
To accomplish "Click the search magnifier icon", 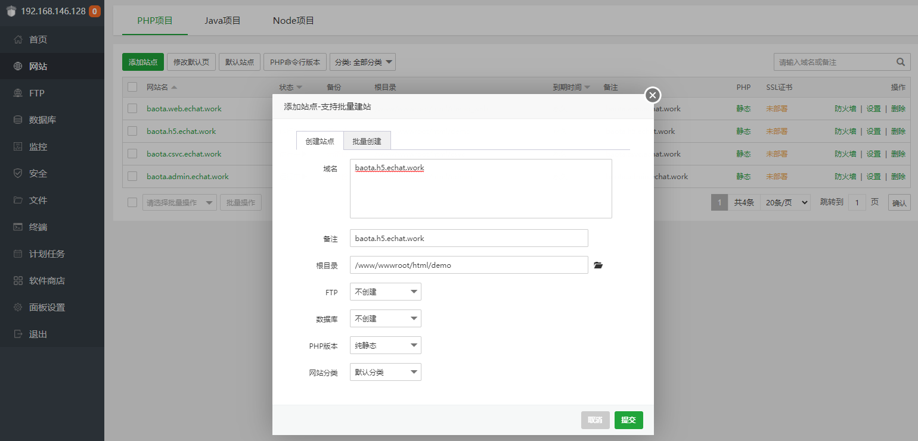I will [900, 62].
